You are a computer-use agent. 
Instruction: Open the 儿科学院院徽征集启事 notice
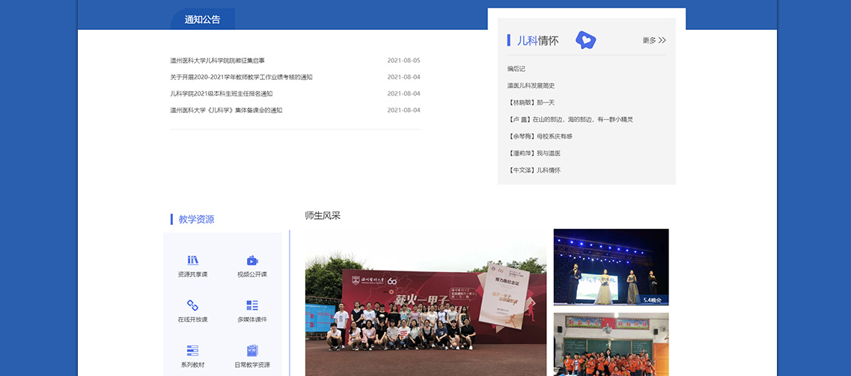click(x=218, y=61)
